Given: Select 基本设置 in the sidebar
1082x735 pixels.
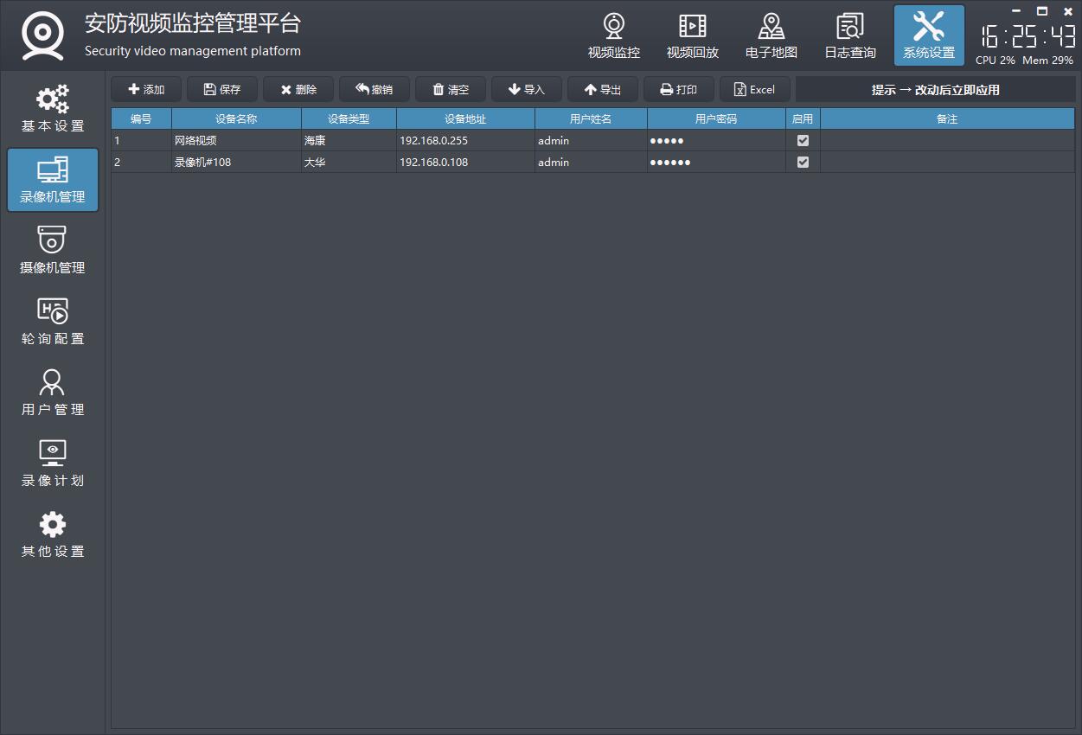Looking at the screenshot, I should (x=53, y=109).
